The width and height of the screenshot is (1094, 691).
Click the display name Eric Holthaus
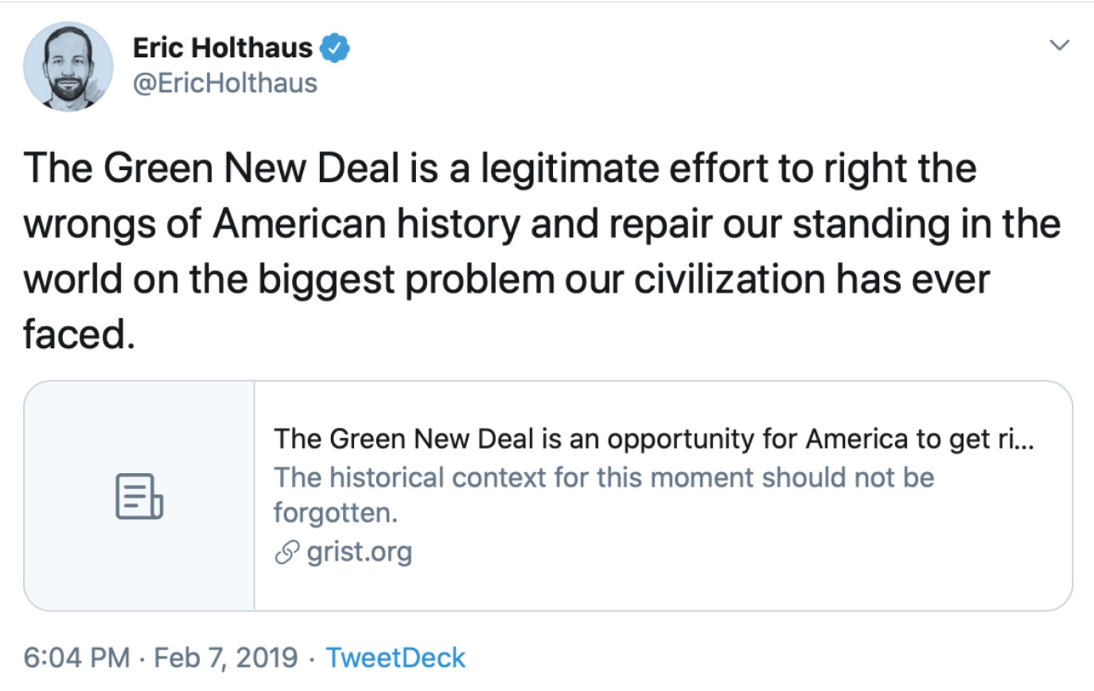(x=222, y=47)
